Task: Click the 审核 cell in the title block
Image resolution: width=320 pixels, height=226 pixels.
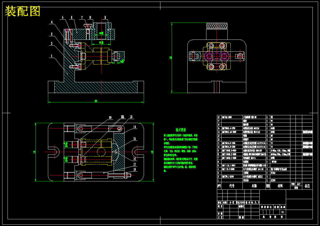Action: click(220, 214)
